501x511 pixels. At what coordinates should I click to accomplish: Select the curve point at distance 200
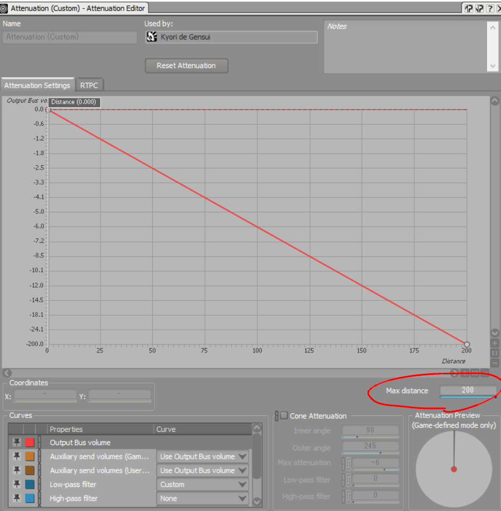[x=467, y=344]
